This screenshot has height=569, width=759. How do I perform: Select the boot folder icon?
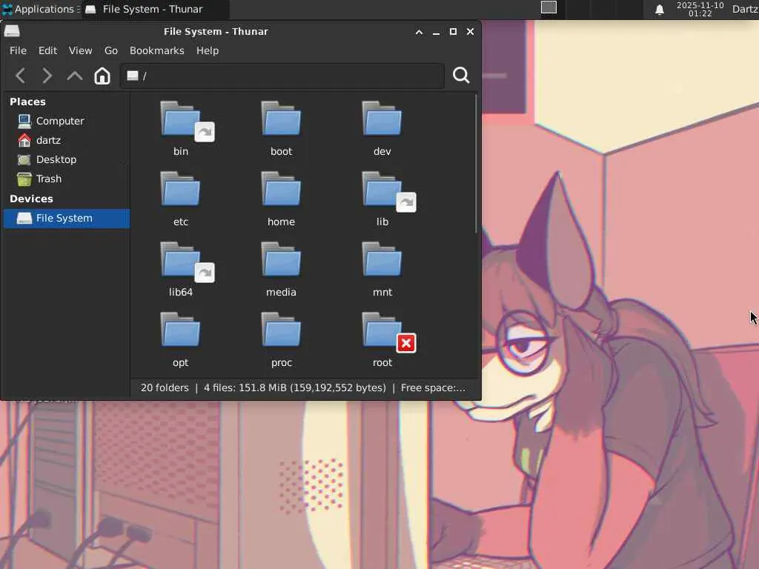point(281,119)
